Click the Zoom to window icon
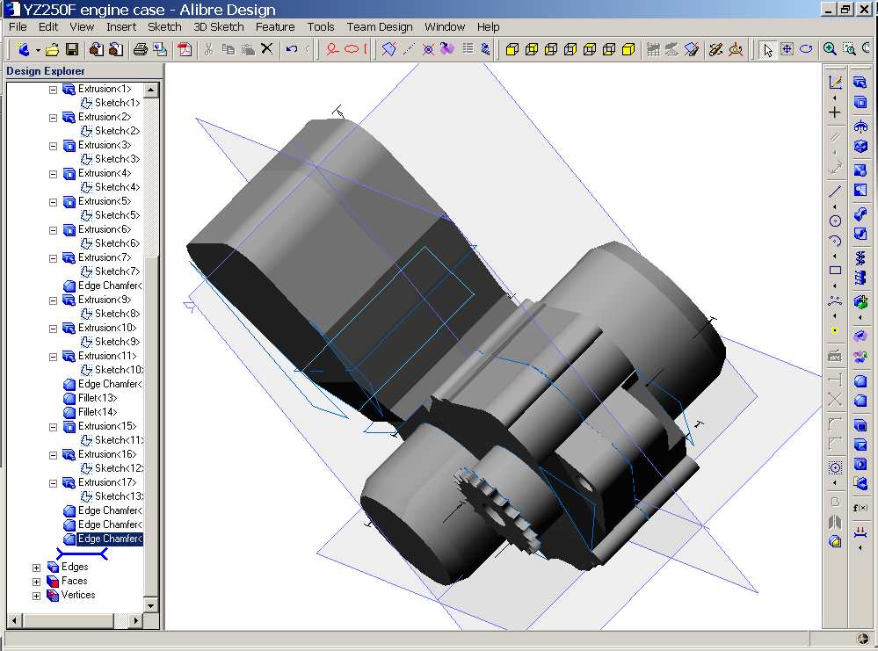The width and height of the screenshot is (878, 651). [x=850, y=49]
